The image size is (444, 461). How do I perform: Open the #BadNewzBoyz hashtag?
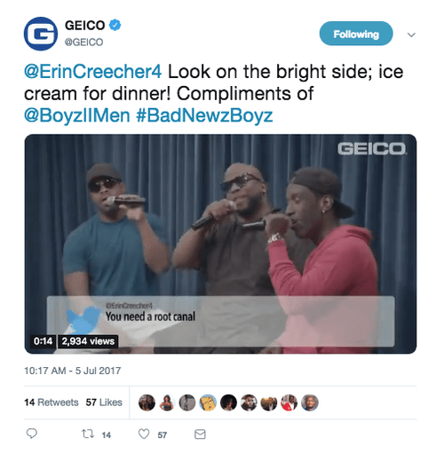(x=204, y=115)
